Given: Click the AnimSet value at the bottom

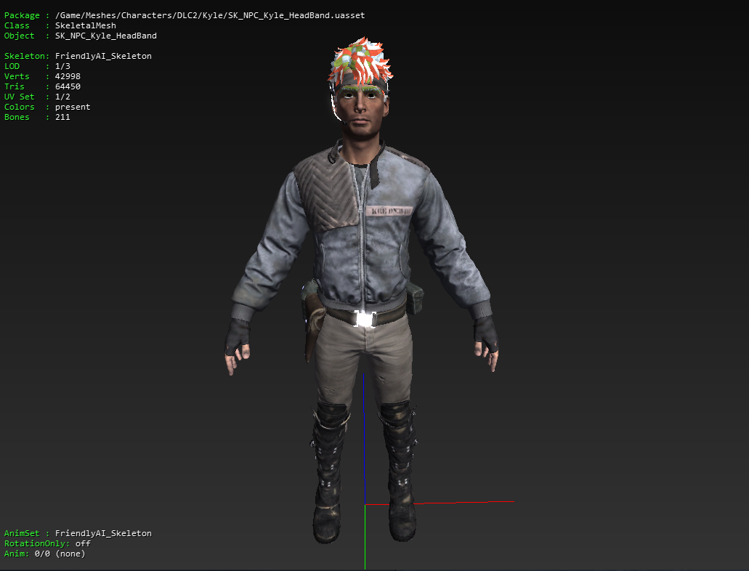Looking at the screenshot, I should (103, 533).
